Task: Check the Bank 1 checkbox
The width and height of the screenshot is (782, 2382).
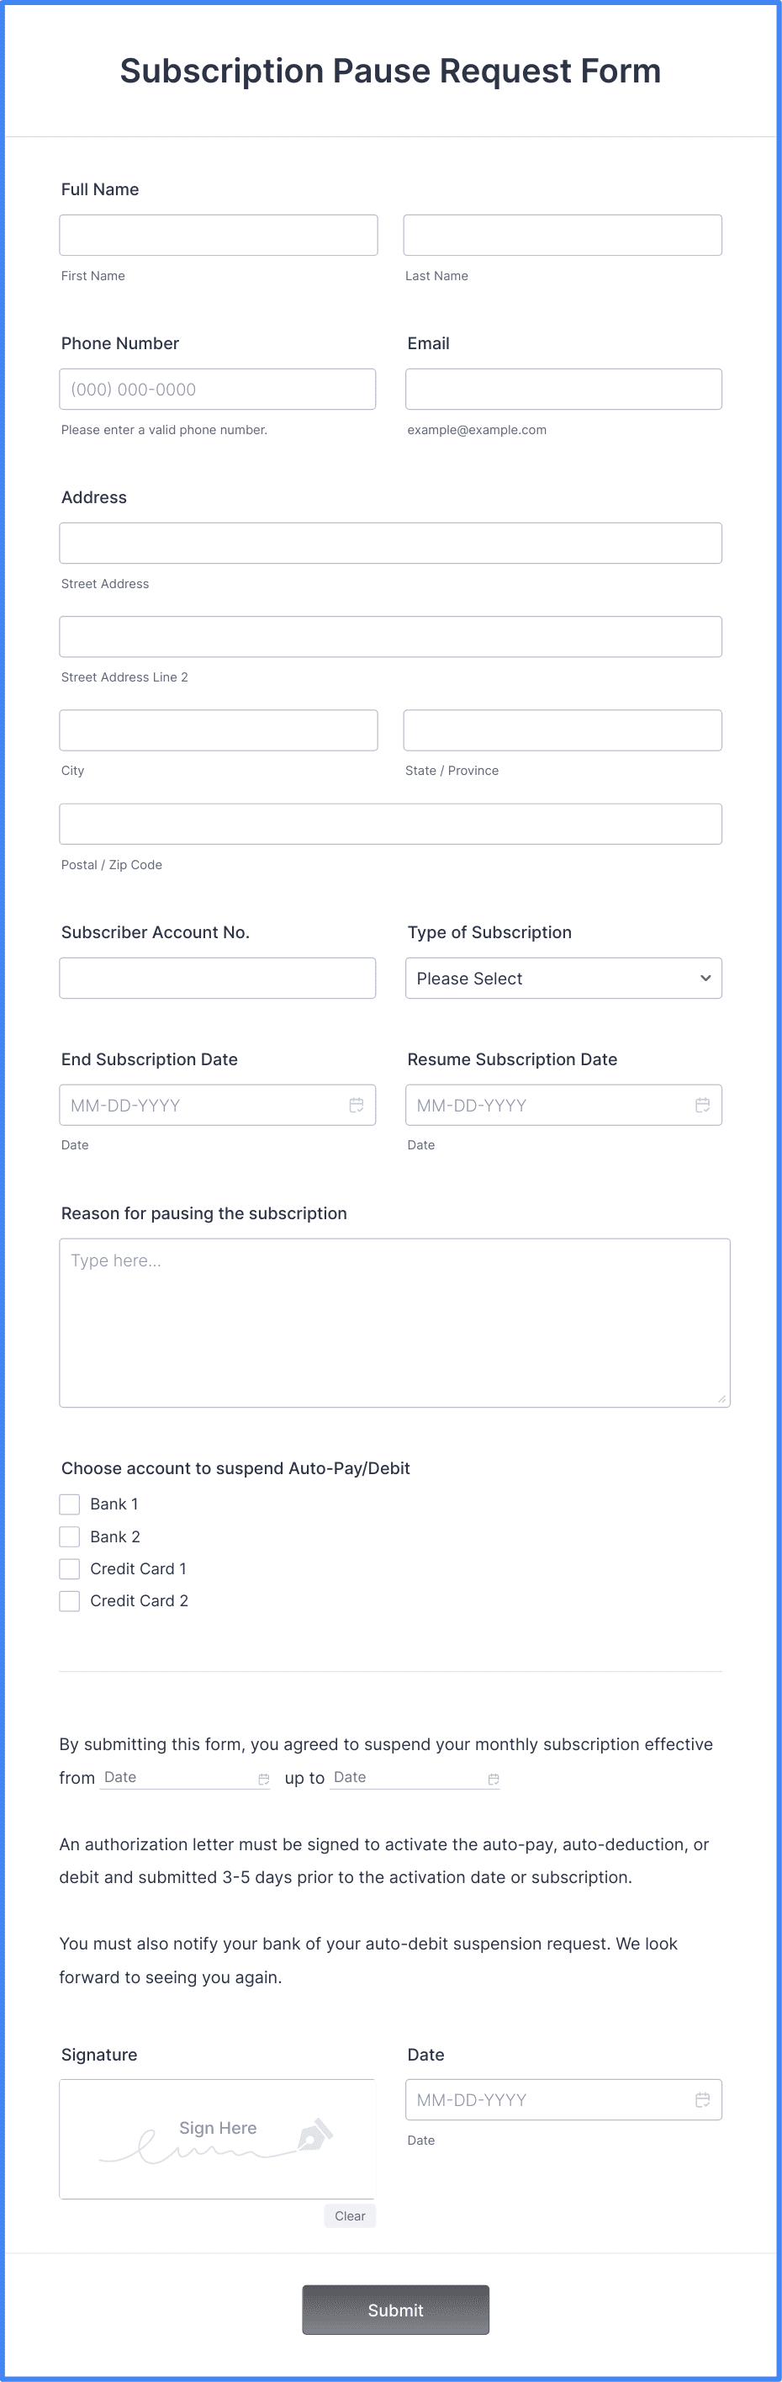Action: [68, 1504]
